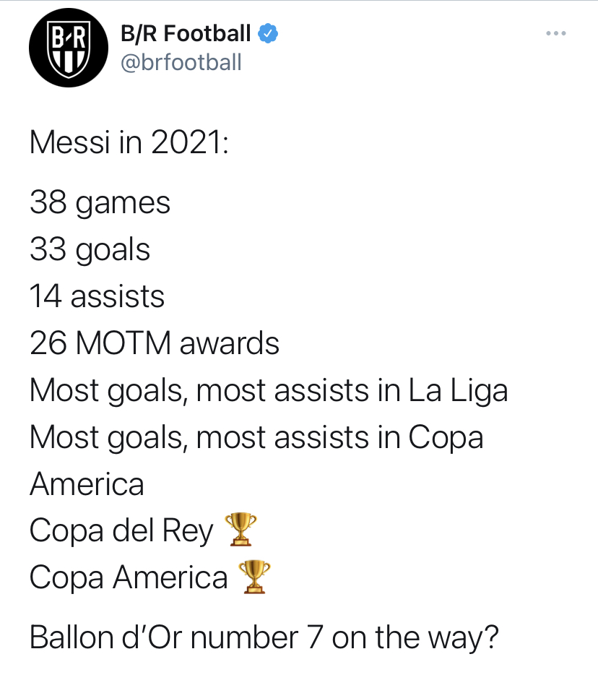
Task: Visit the @brfootball handle link
Action: pos(181,62)
